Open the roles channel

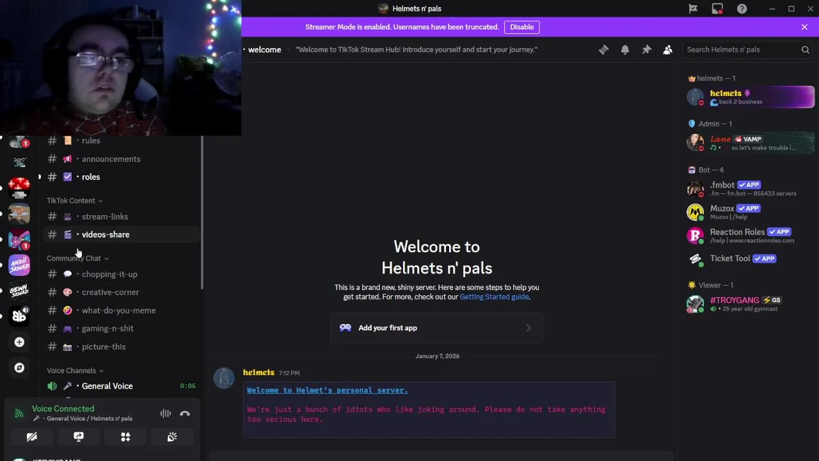pyautogui.click(x=120, y=177)
